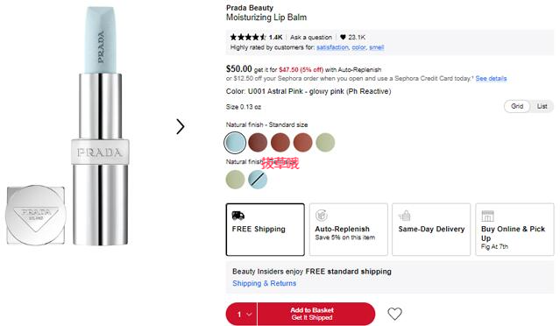The width and height of the screenshot is (560, 326).
Task: Advance to the next product image with chevron
Action: (x=181, y=127)
